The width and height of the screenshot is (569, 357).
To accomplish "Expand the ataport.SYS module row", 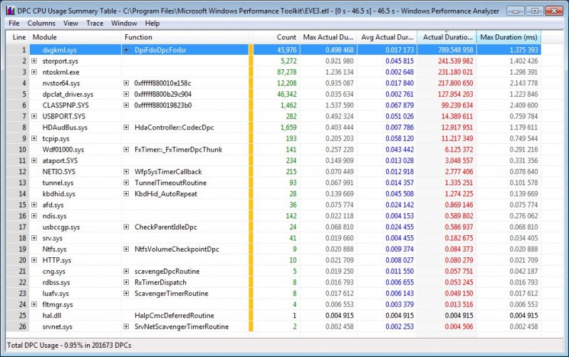I will coord(34,160).
